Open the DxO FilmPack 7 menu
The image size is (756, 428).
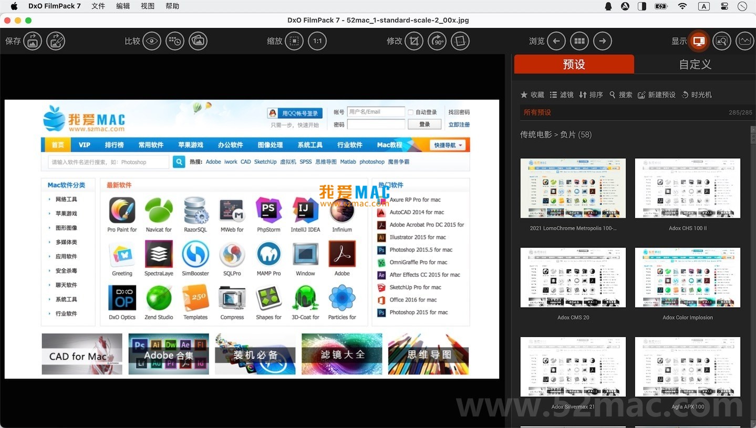tap(55, 6)
